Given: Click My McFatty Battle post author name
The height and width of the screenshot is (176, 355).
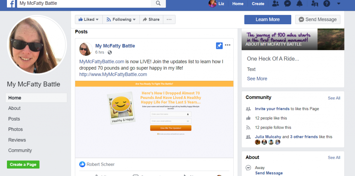Looking at the screenshot, I should click(115, 46).
